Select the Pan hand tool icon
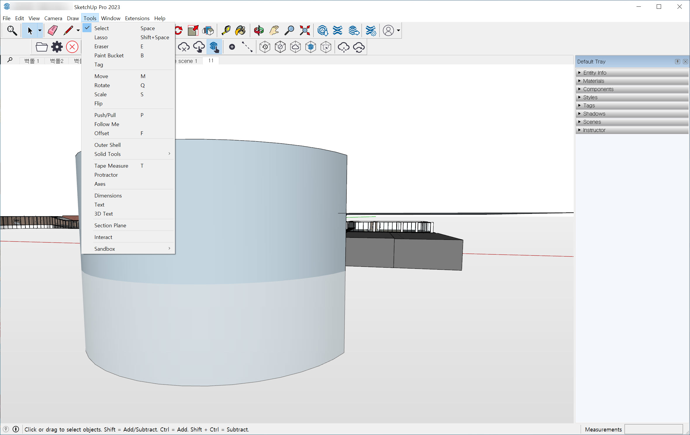Viewport: 690px width, 435px height. coord(274,30)
